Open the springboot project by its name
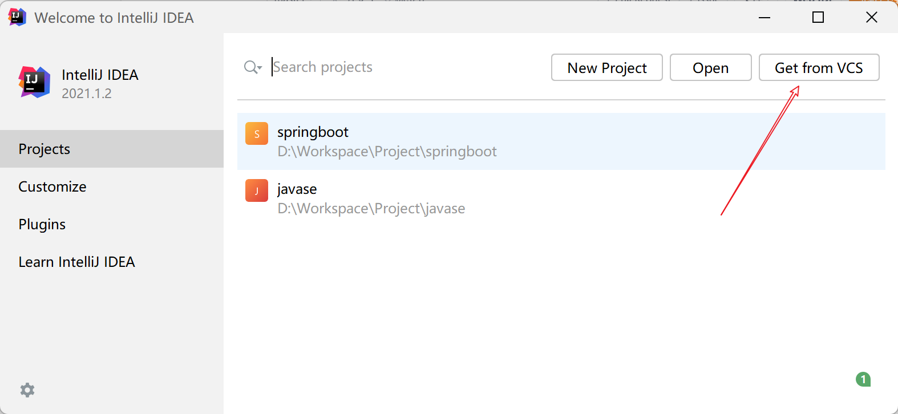The height and width of the screenshot is (414, 898). (x=313, y=132)
